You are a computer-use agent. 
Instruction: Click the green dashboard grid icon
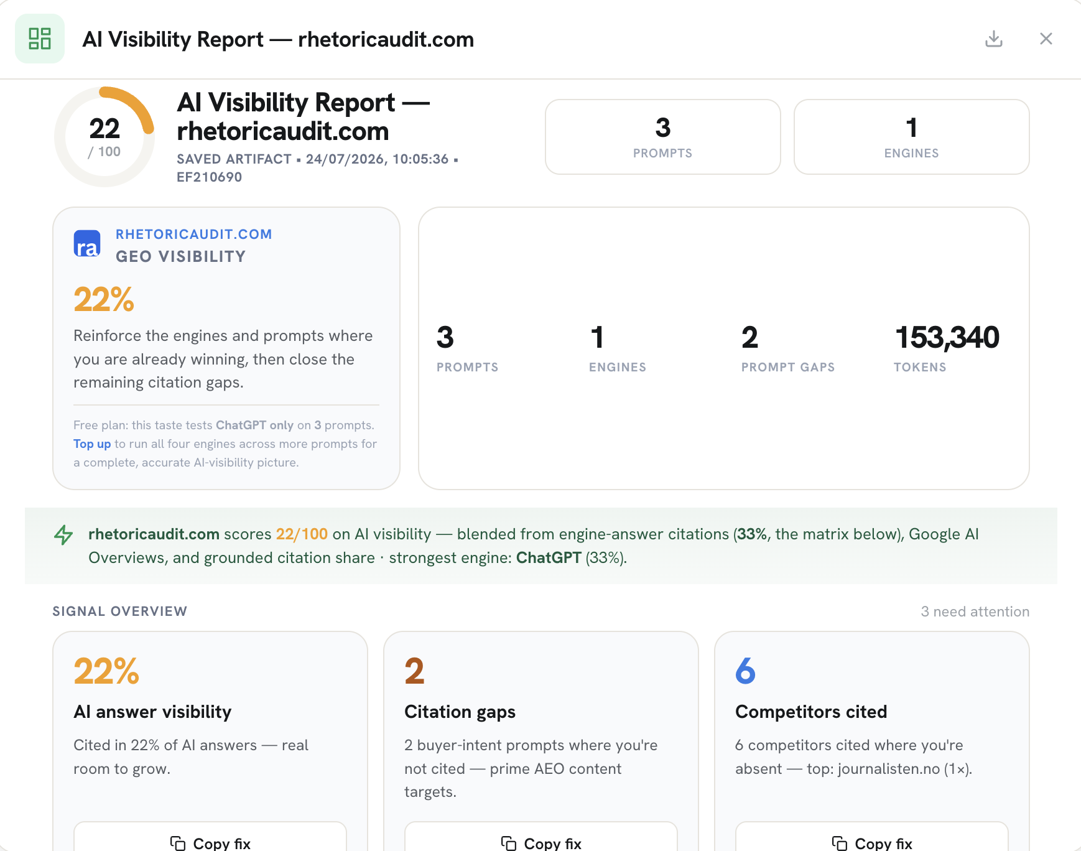pos(40,39)
